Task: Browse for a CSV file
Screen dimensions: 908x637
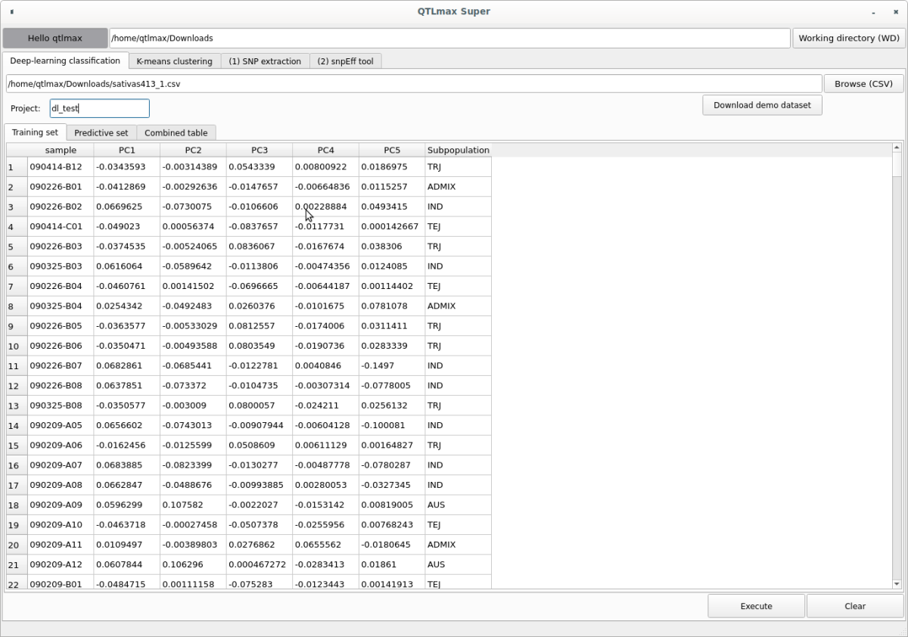Action: 863,84
